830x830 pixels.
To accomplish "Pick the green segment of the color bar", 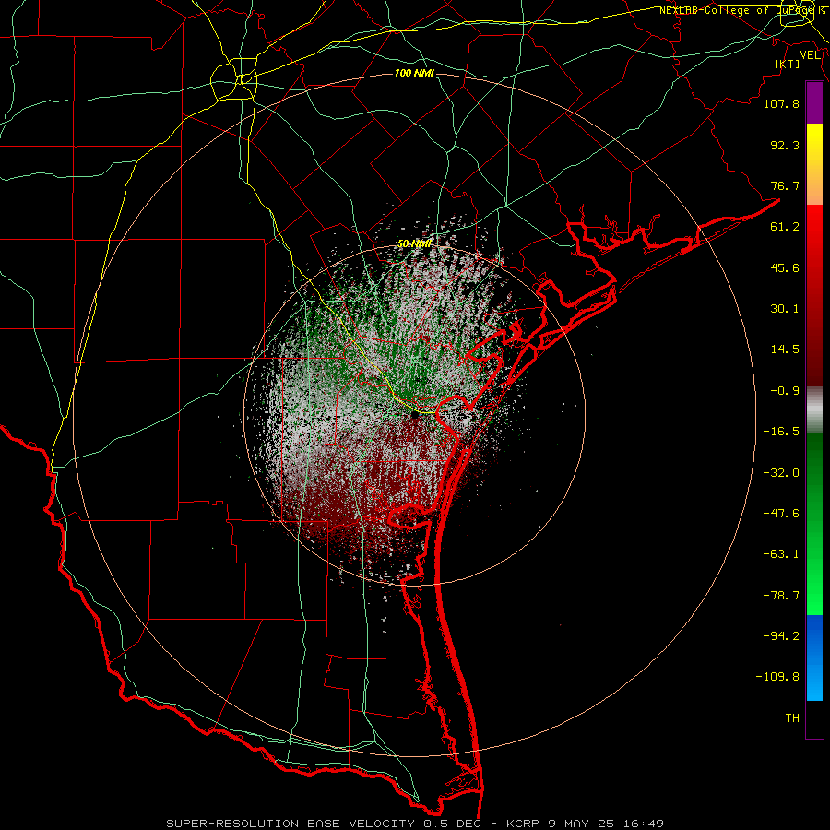I will pyautogui.click(x=814, y=524).
